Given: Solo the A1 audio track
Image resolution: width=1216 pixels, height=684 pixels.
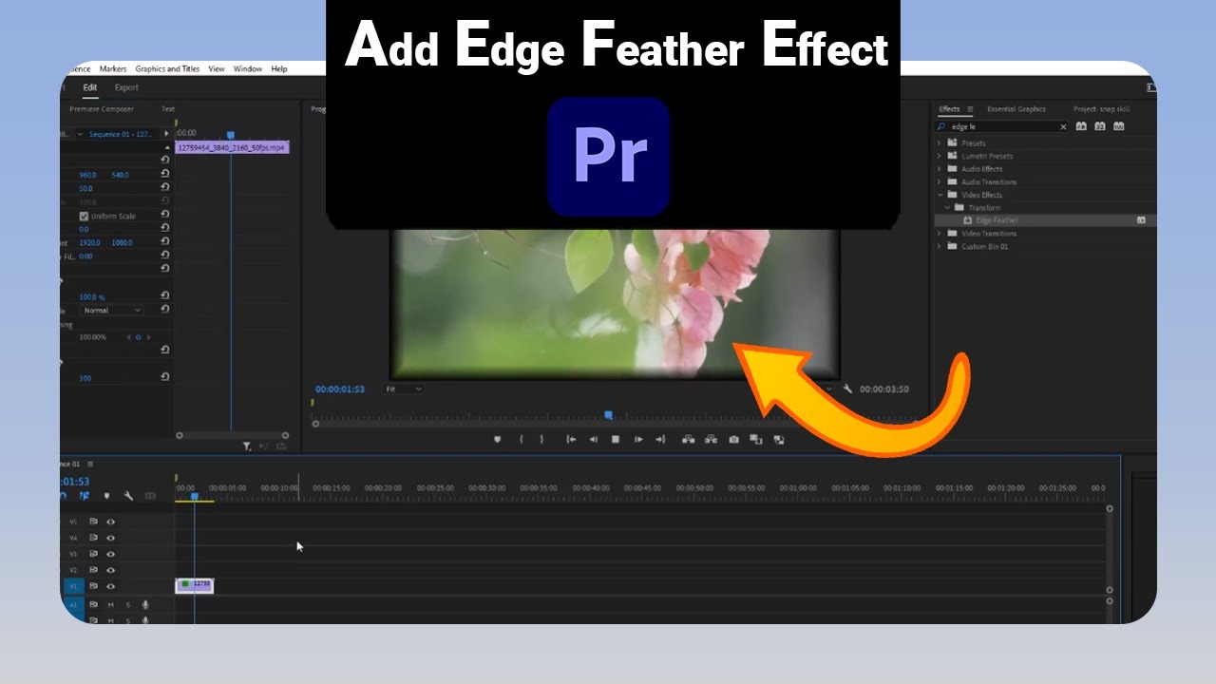Looking at the screenshot, I should [128, 604].
